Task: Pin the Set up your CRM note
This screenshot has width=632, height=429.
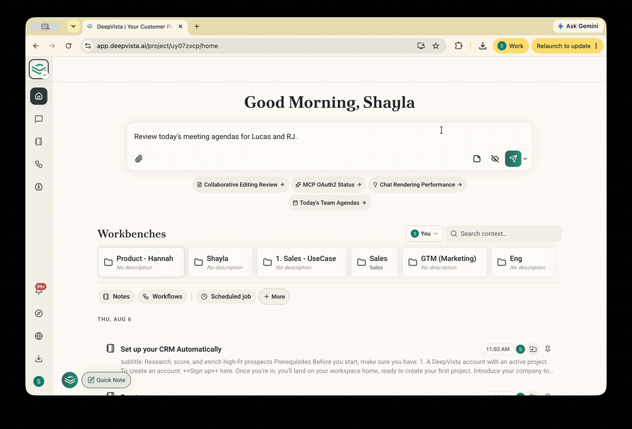Action: [547, 349]
